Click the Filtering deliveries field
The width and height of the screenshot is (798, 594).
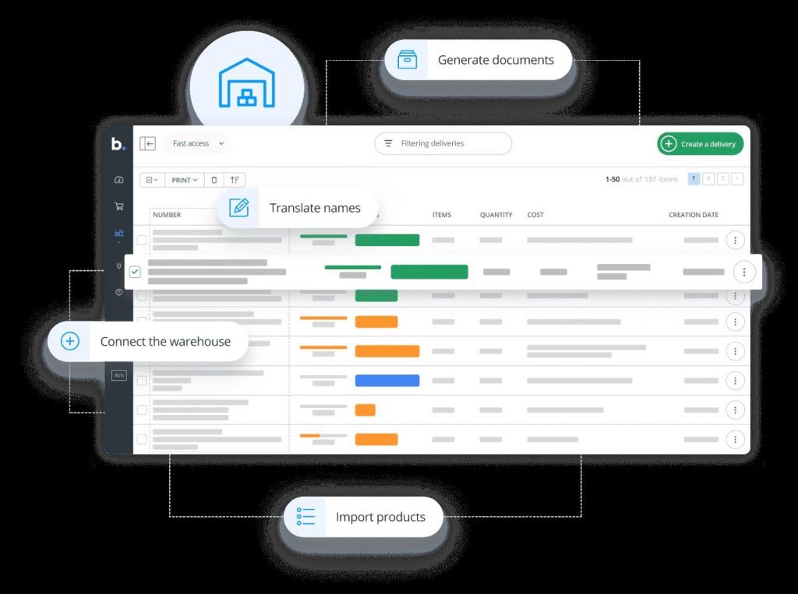(443, 143)
